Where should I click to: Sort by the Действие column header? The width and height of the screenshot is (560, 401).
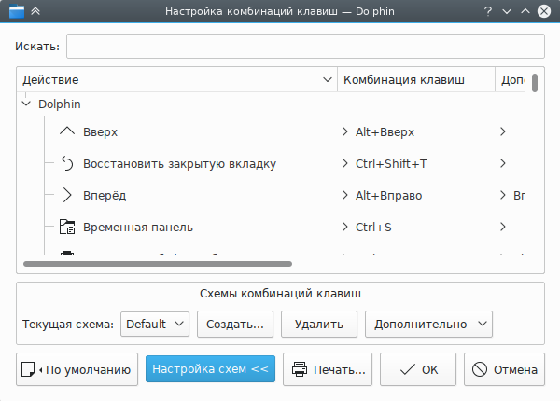[175, 80]
